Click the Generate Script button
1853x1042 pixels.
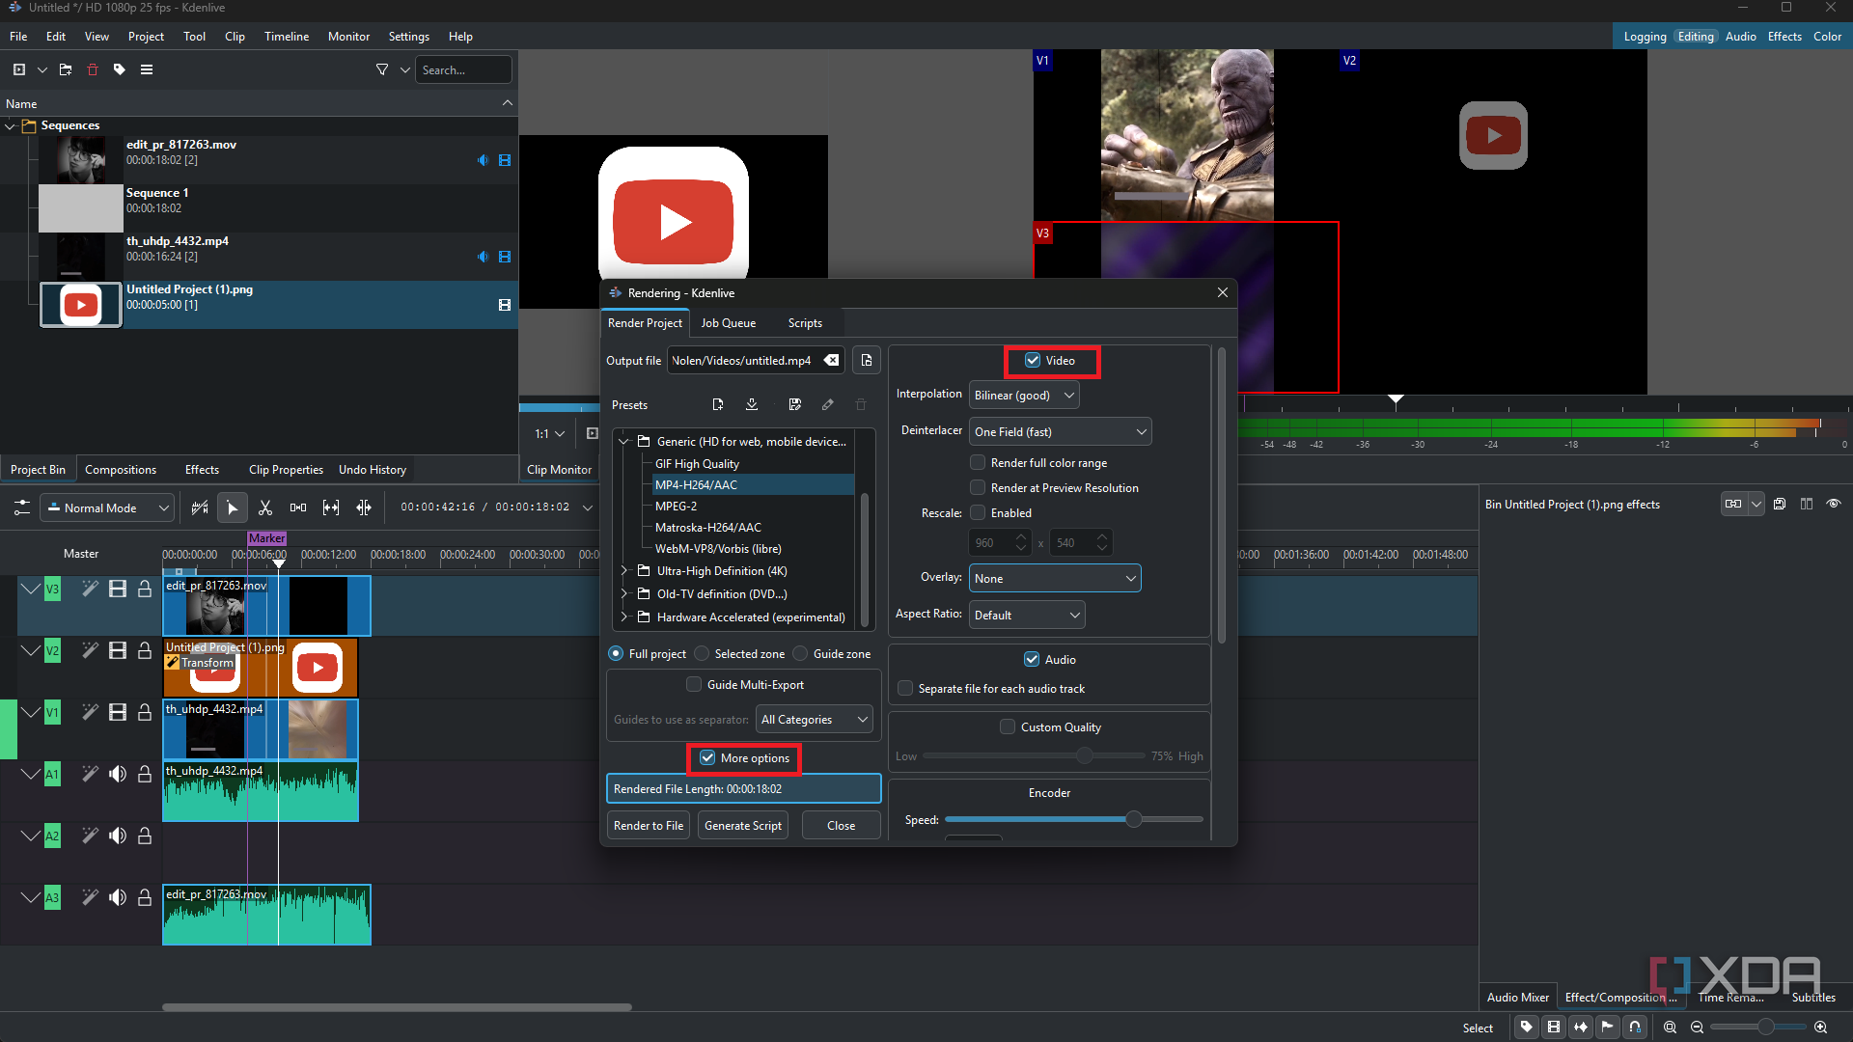(x=743, y=825)
